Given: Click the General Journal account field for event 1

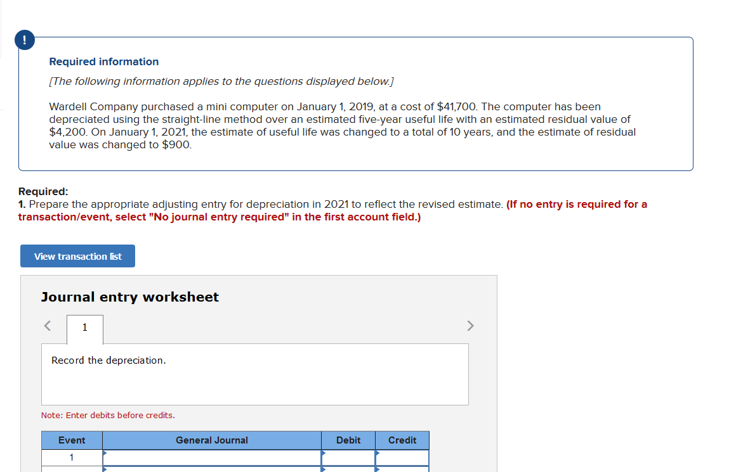Looking at the screenshot, I should 212,457.
